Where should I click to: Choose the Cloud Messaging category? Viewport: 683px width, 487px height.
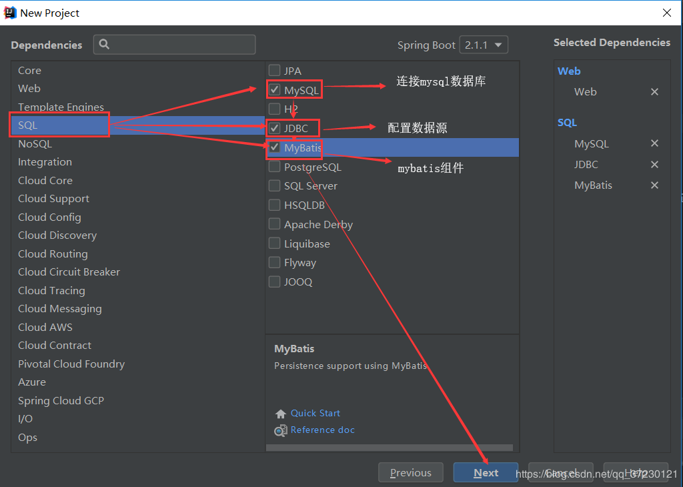[137, 308]
